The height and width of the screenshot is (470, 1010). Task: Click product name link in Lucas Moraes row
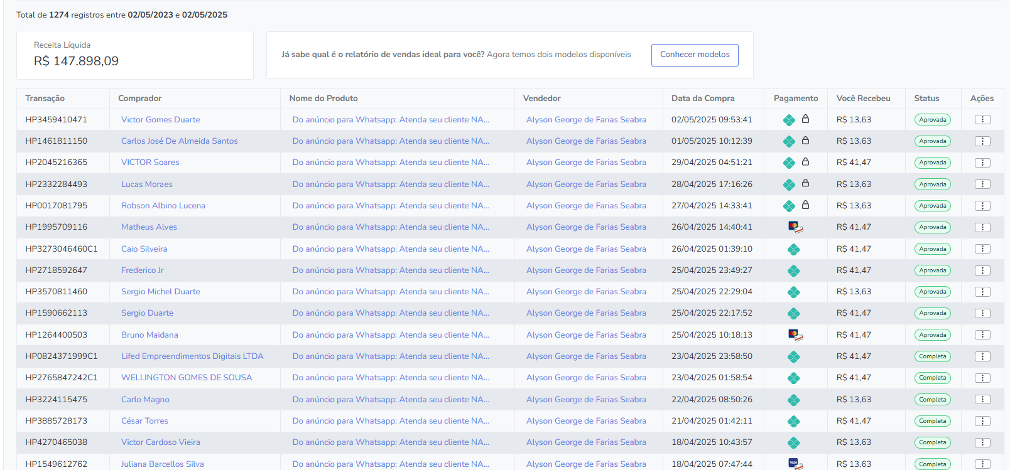pos(391,184)
